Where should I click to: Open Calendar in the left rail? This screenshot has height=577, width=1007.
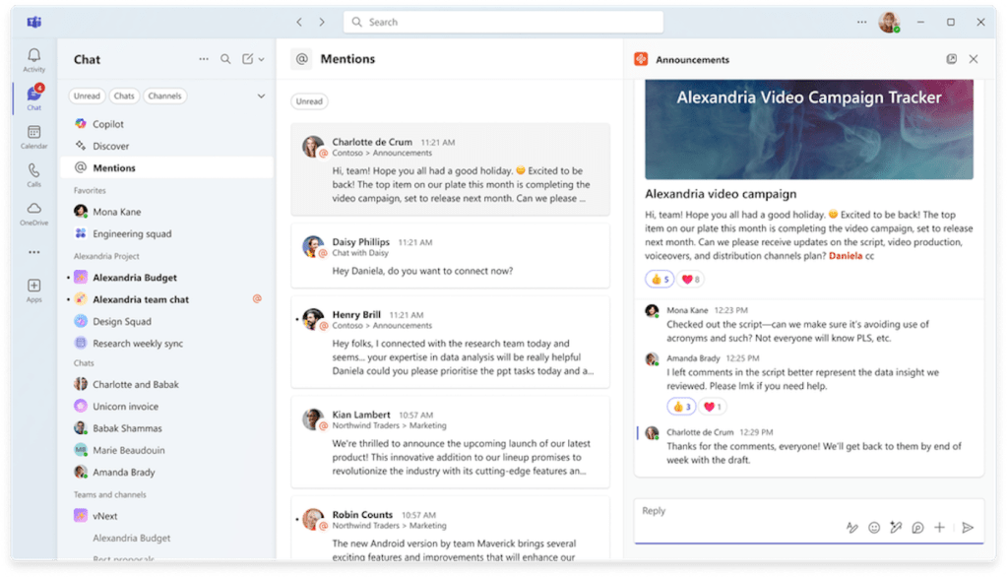[x=34, y=136]
